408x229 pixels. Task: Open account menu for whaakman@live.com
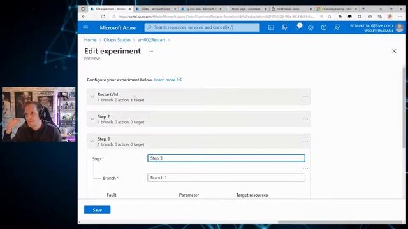(377, 27)
